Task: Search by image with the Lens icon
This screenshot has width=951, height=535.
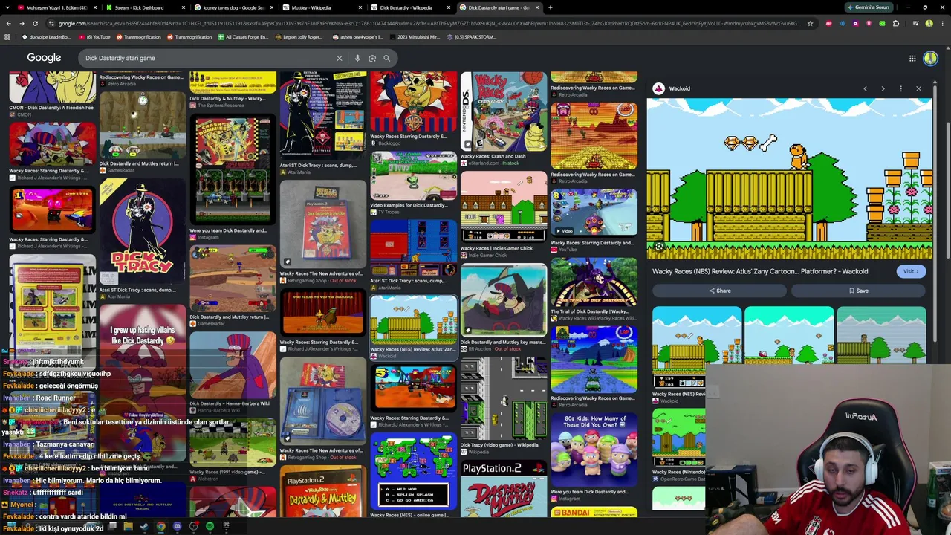Action: 372,58
